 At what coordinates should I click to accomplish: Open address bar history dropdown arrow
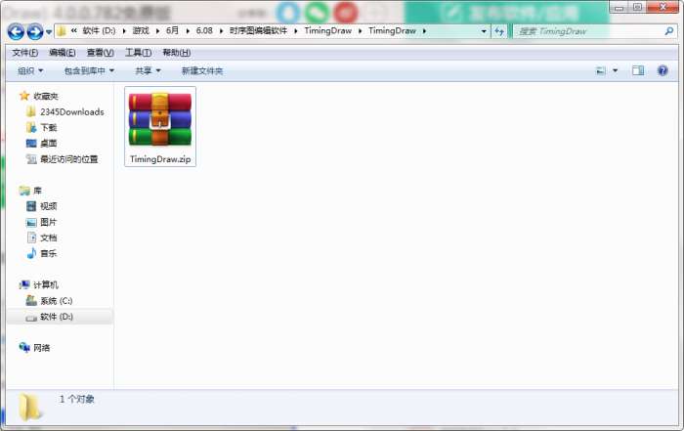pos(484,31)
